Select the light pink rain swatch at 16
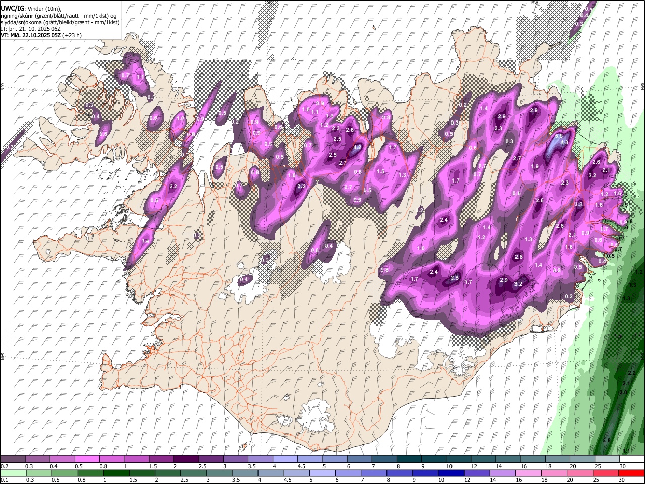This screenshot has height=484, width=645. 529,473
